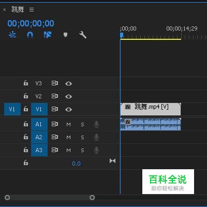The width and height of the screenshot is (207, 207).
Task: Click the horizontal zoom scrollbar bar
Action: [50, 197]
